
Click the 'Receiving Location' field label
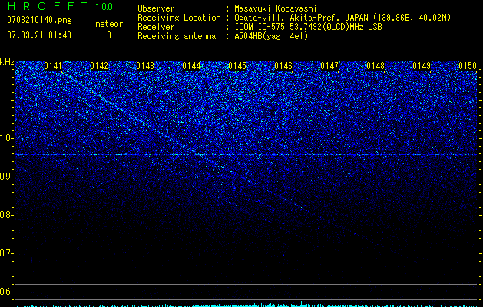(x=179, y=18)
